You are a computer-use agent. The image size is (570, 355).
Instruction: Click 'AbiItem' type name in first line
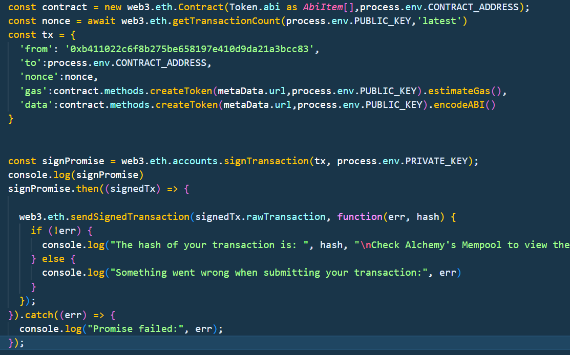pos(323,7)
